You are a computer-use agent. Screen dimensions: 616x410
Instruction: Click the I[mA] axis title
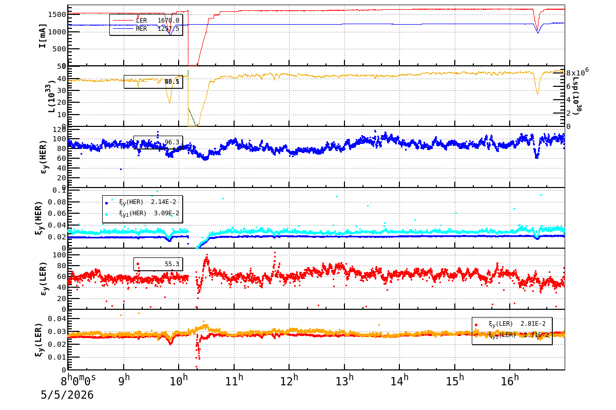pos(43,35)
